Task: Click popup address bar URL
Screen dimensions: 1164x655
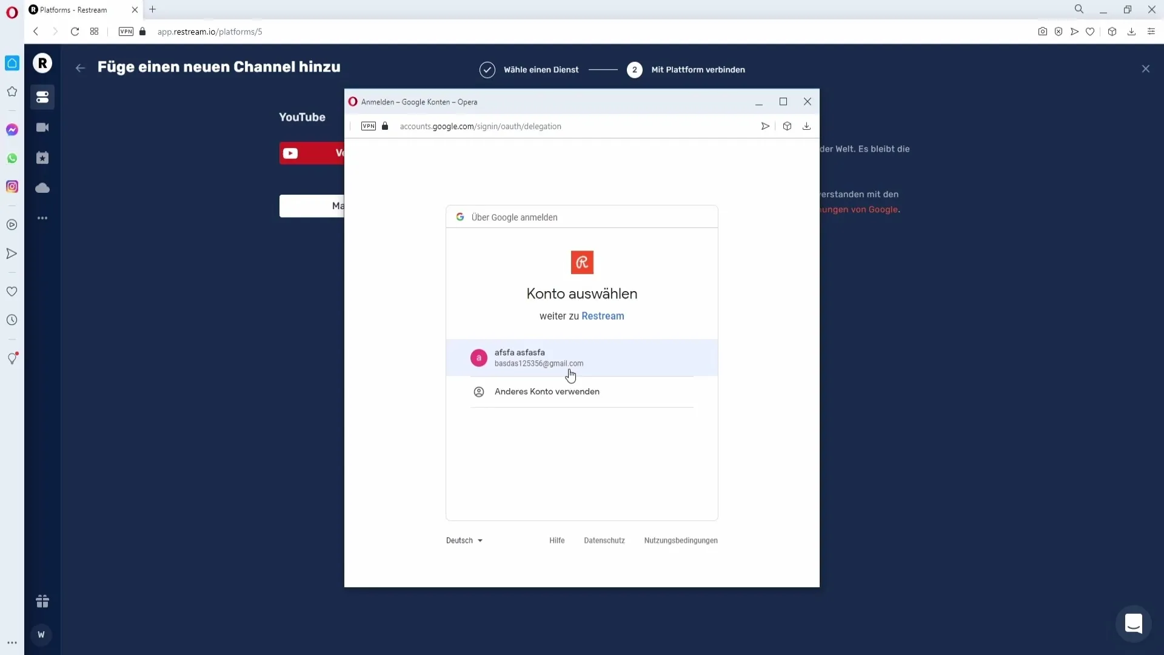Action: point(481,126)
